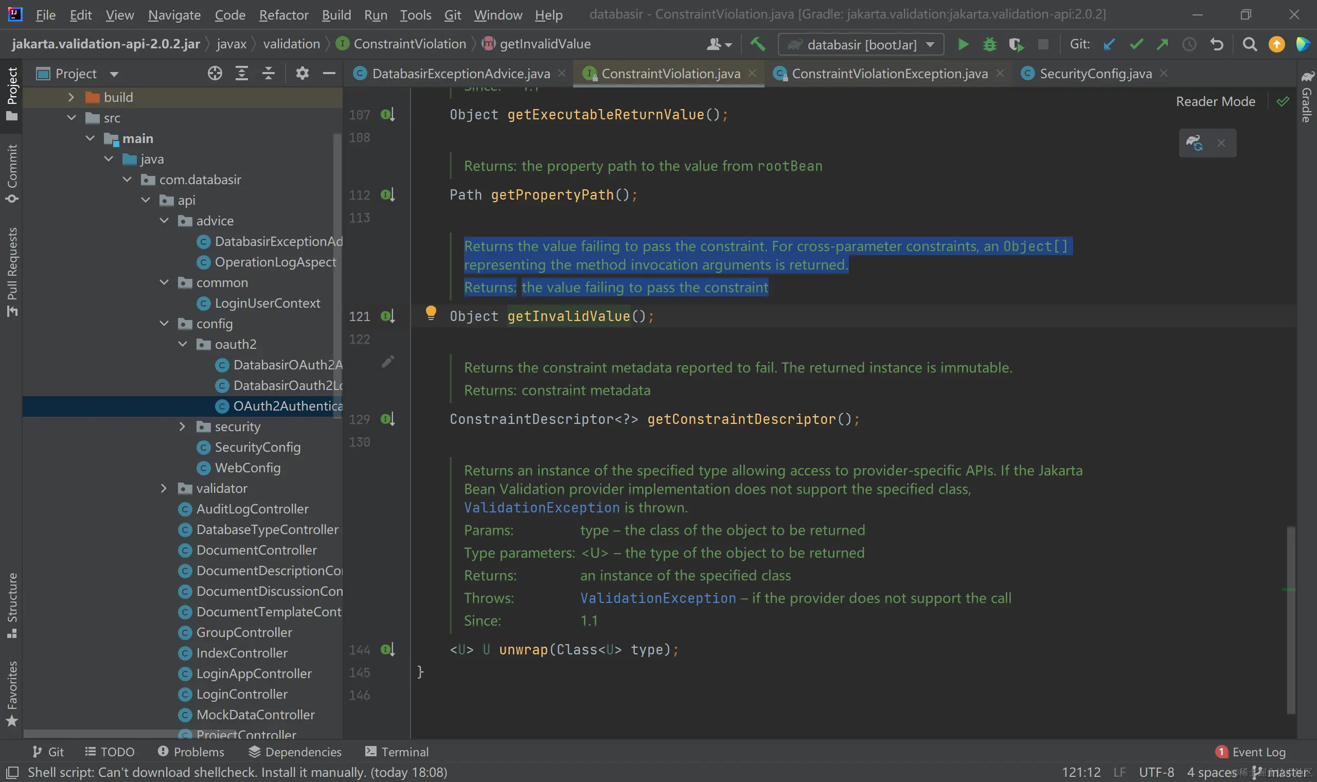Open the Refactor menu
The height and width of the screenshot is (782, 1317).
283,15
